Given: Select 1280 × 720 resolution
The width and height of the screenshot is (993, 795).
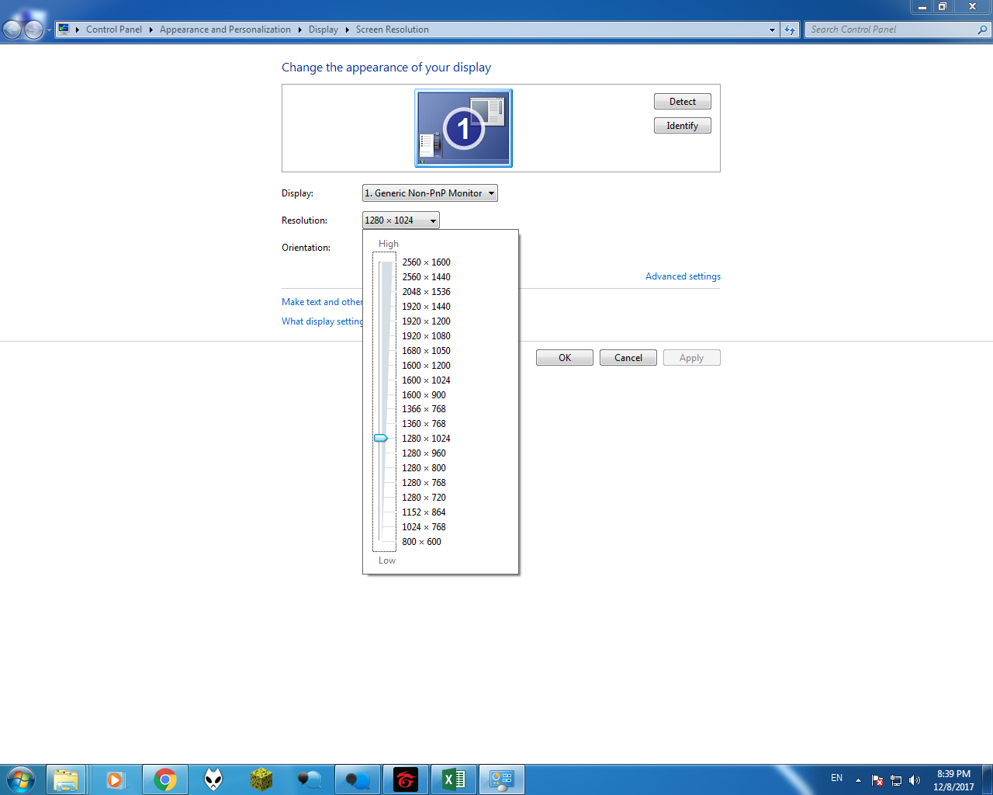Looking at the screenshot, I should [424, 498].
